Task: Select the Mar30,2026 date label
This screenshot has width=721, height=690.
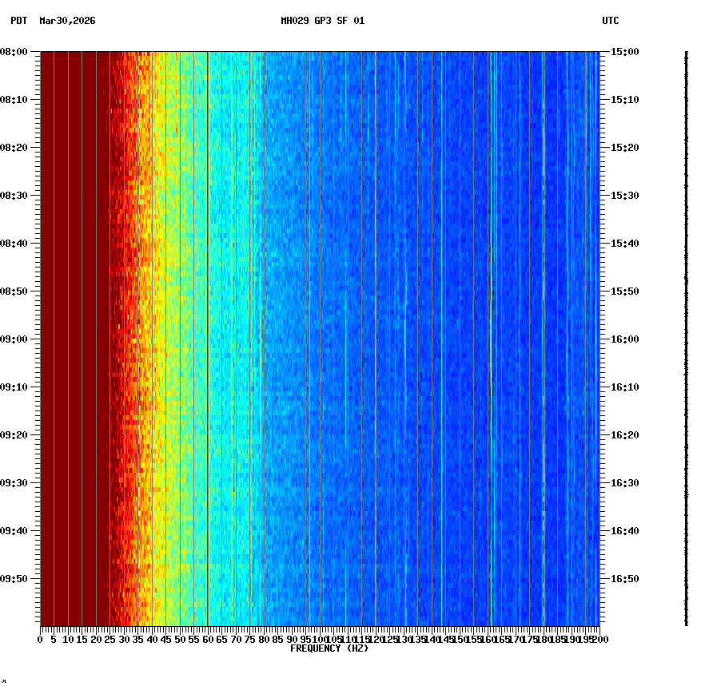Action: tap(66, 22)
